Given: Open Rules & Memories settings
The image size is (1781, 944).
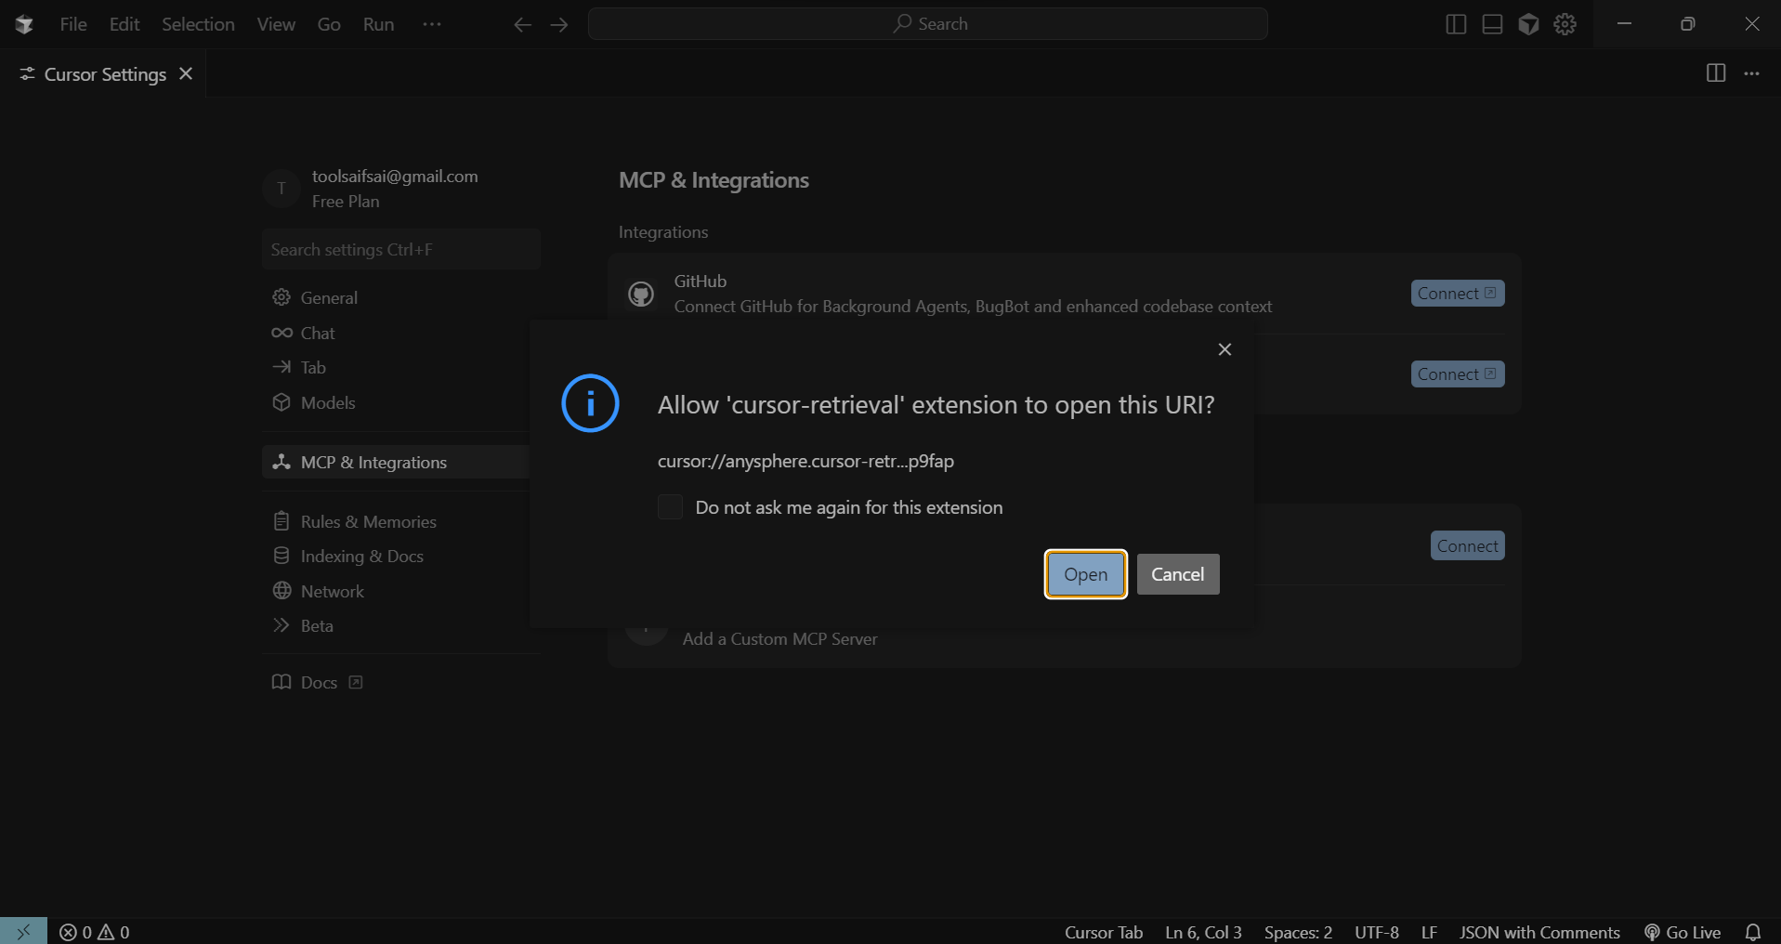Looking at the screenshot, I should click(x=368, y=521).
